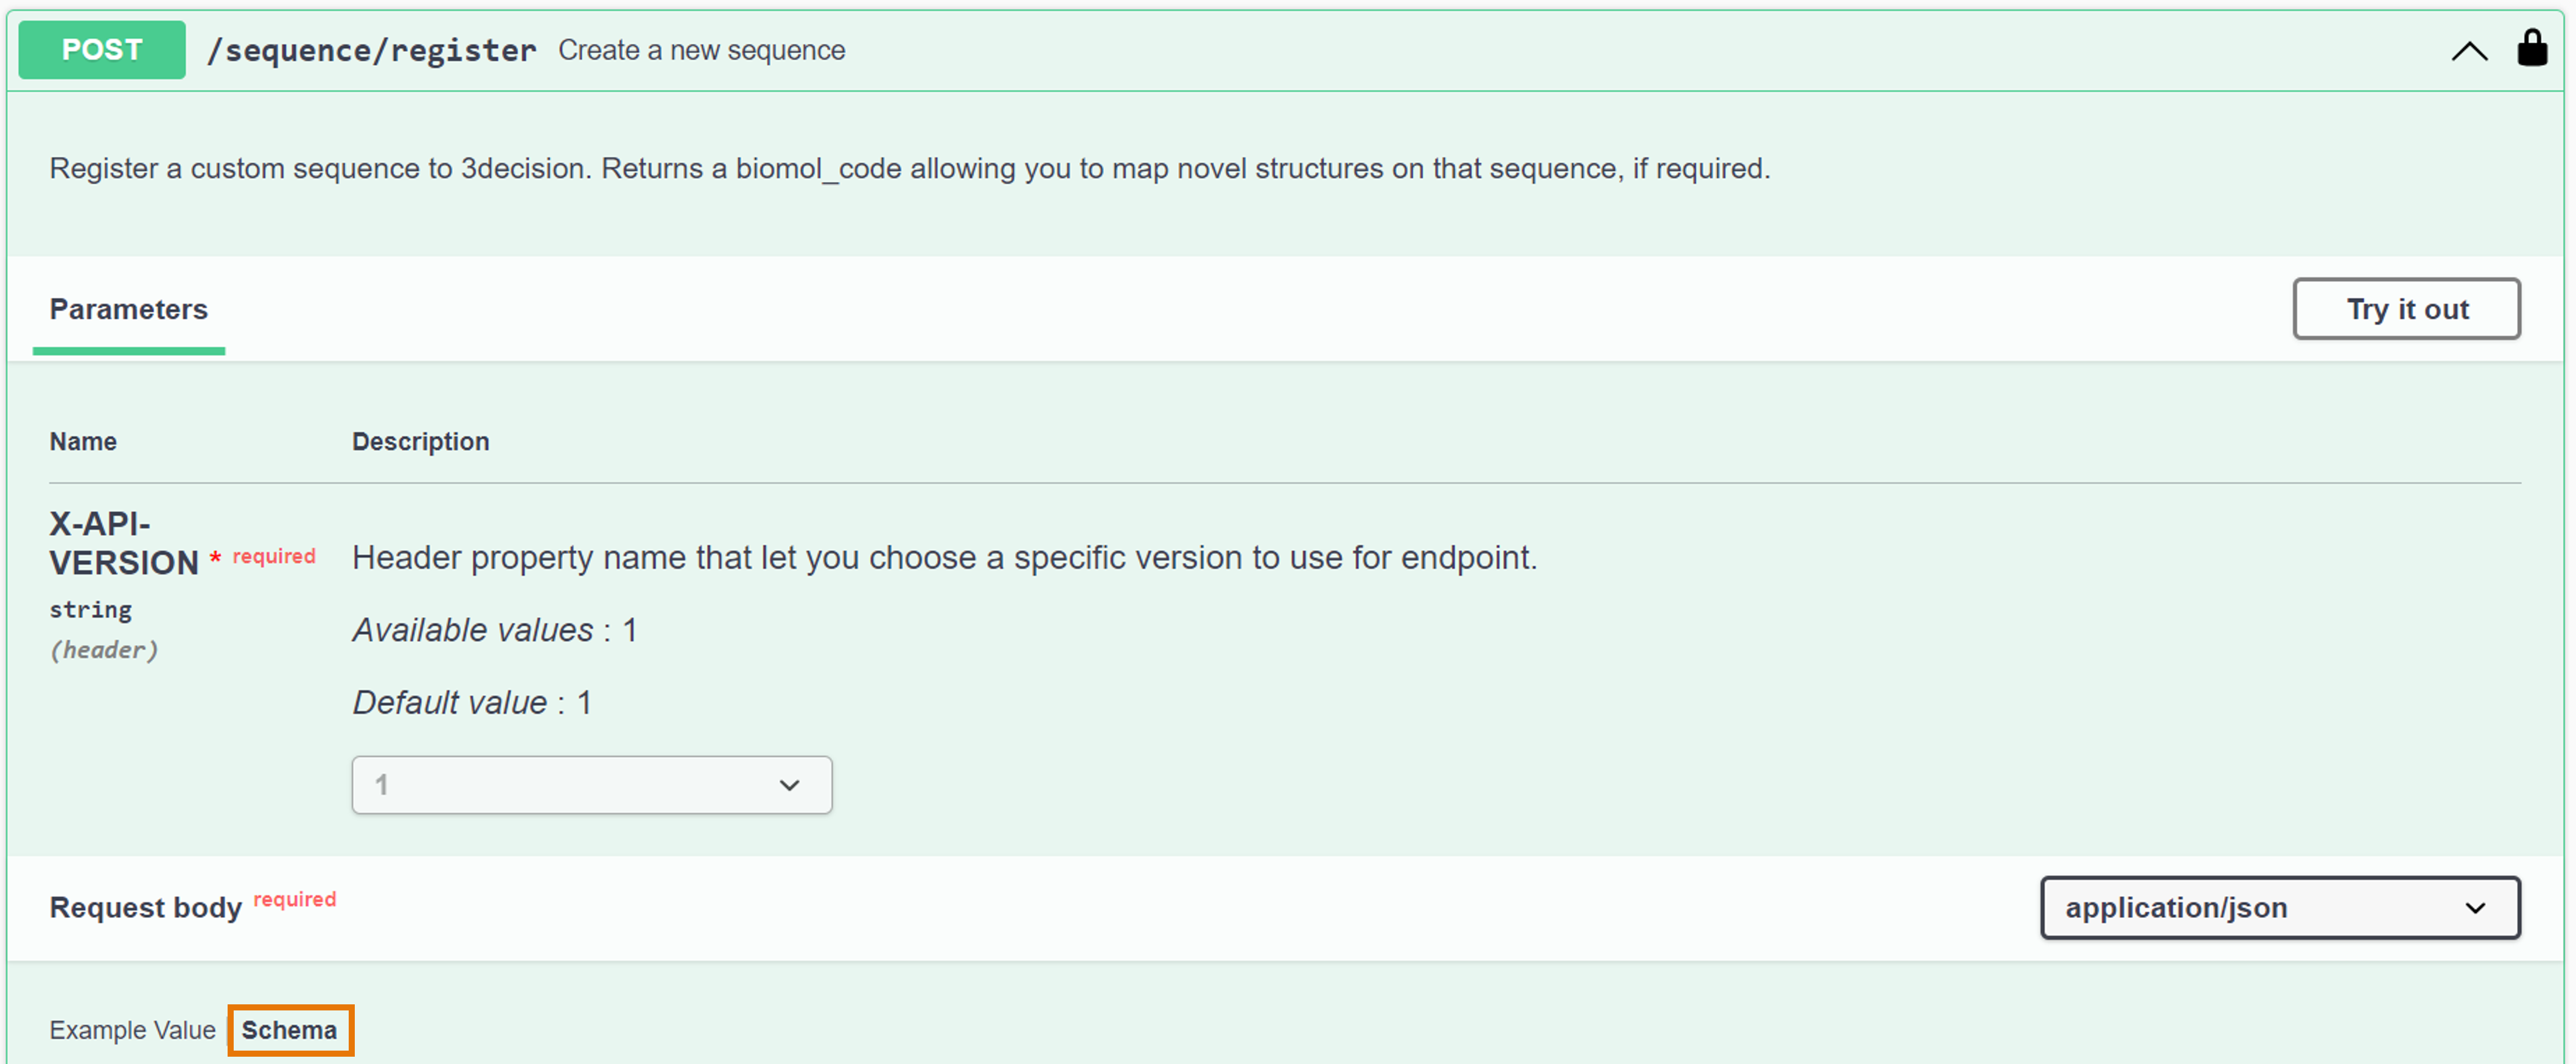Screen dimensions: 2576x1064
Task: Click the '(header)' parameter location label
Action: [104, 650]
